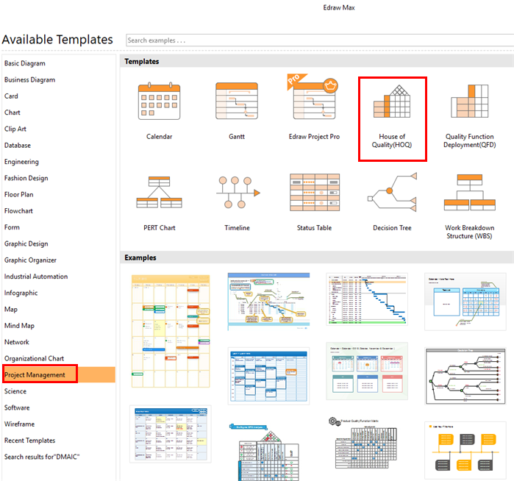The image size is (514, 481).
Task: Select Graphic Organizer category
Action: coord(30,260)
